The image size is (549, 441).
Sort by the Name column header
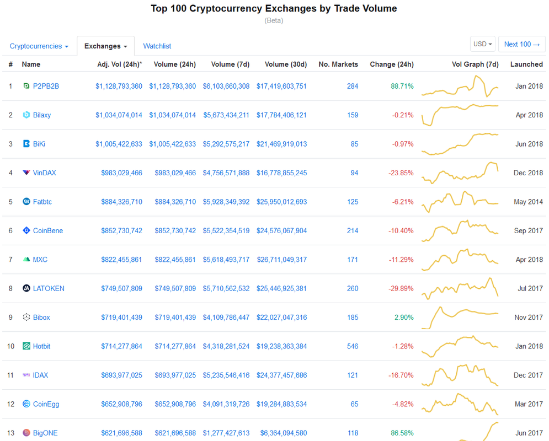tap(31, 64)
